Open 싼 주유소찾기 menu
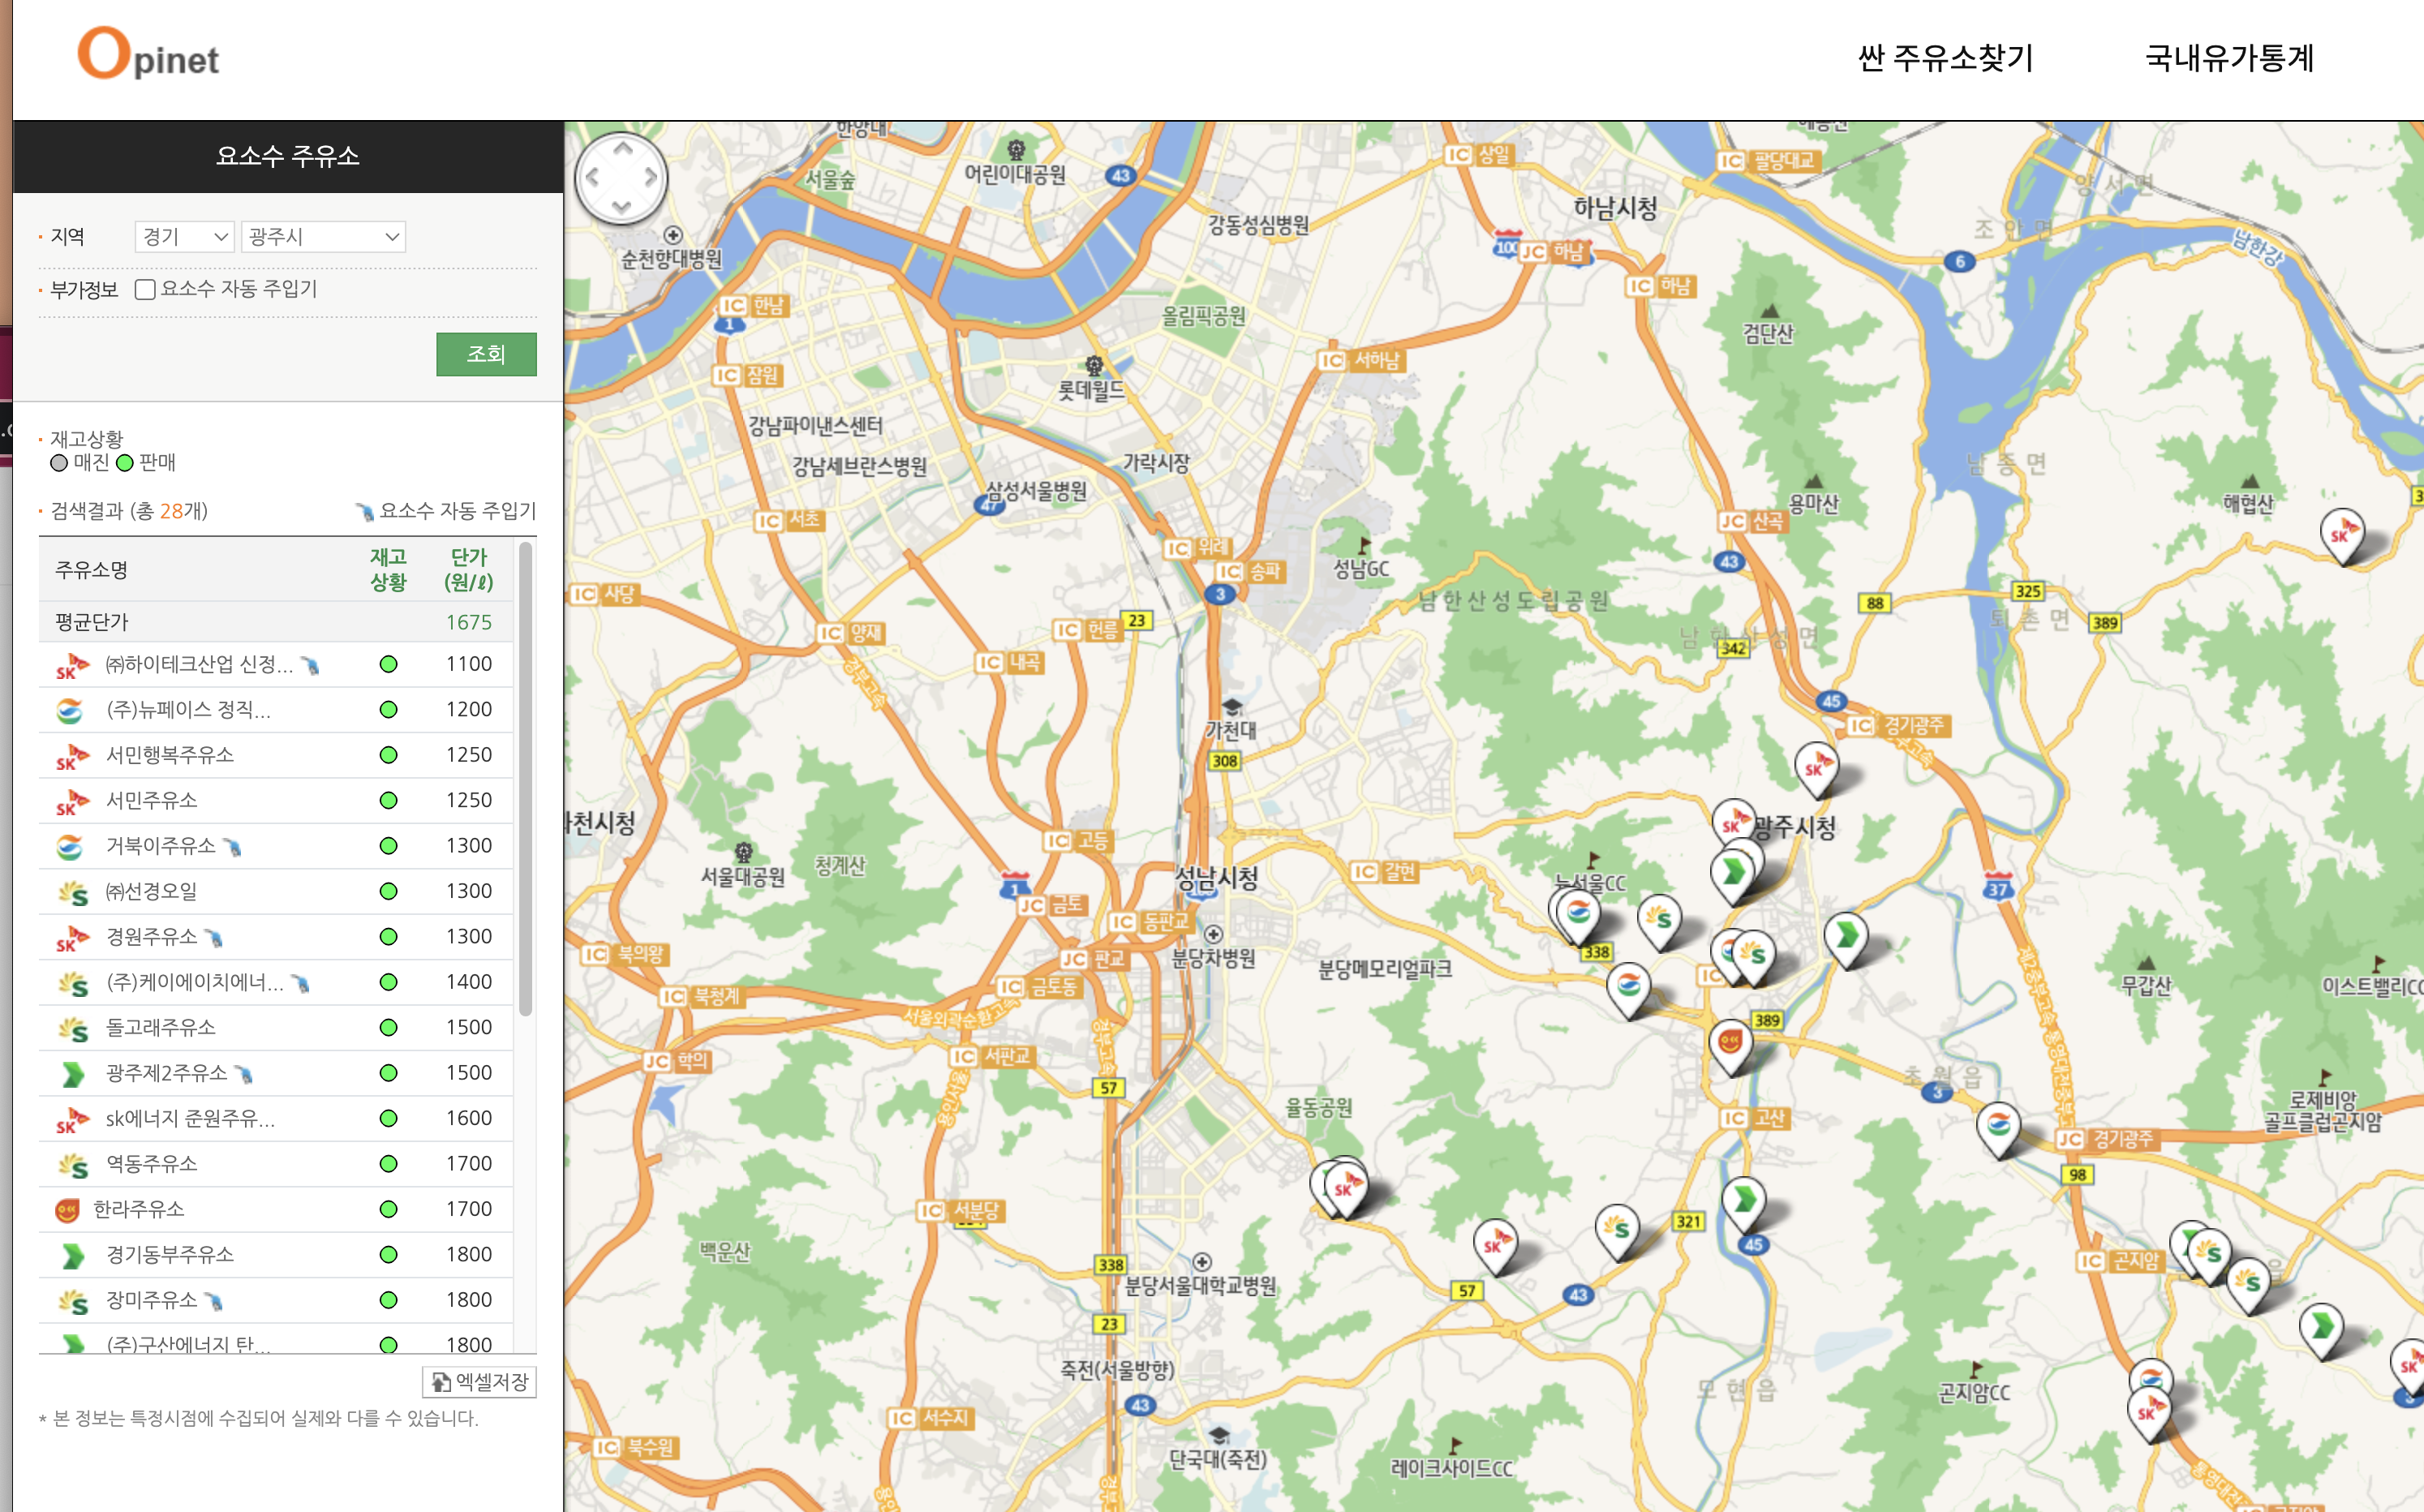This screenshot has height=1512, width=2424. (1945, 58)
